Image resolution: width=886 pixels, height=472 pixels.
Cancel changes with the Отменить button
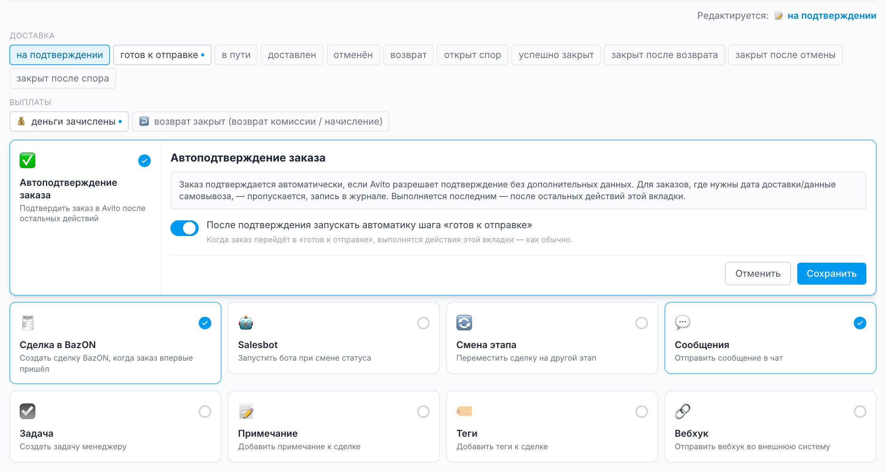[758, 274]
